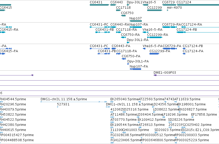Click the RH42380.5prime EST label
The width and height of the screenshot is (219, 144).
click(13, 125)
